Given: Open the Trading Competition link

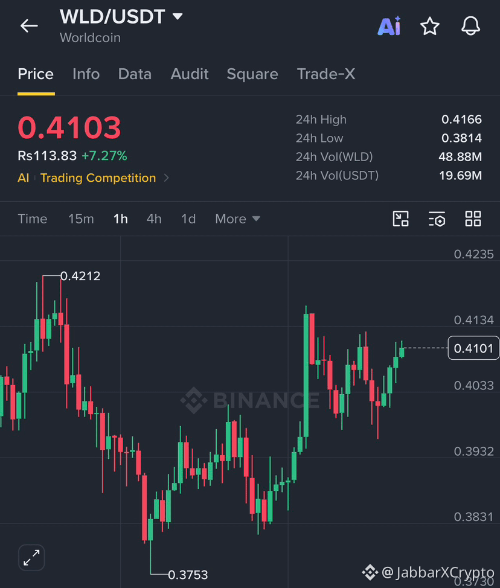Looking at the screenshot, I should click(x=98, y=177).
